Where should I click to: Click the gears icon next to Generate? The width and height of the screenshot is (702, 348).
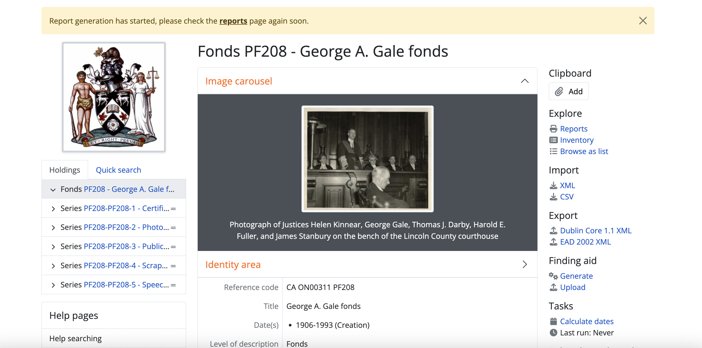(553, 276)
